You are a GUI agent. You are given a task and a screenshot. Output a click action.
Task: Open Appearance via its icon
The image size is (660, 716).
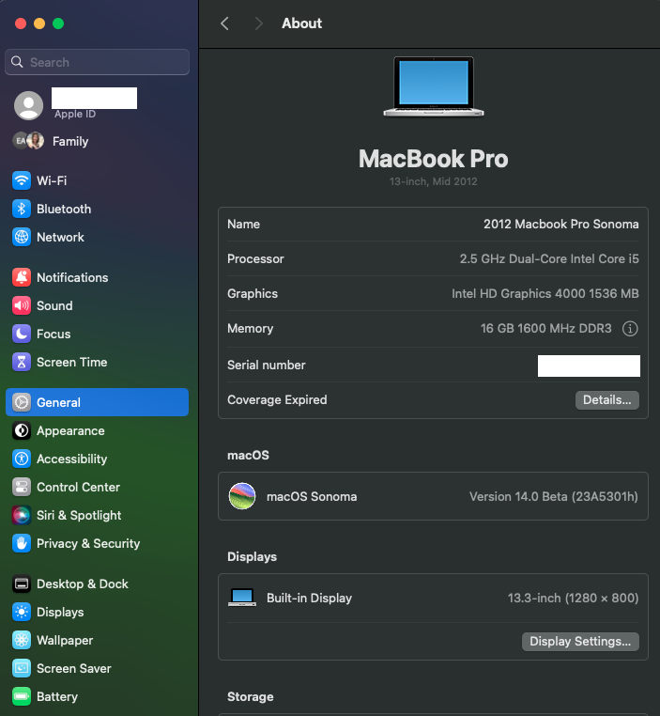point(22,430)
